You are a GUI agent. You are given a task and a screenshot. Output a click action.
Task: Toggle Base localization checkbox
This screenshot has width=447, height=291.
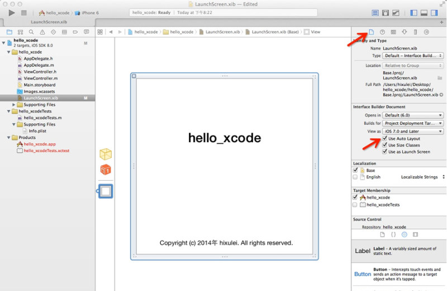click(x=355, y=170)
